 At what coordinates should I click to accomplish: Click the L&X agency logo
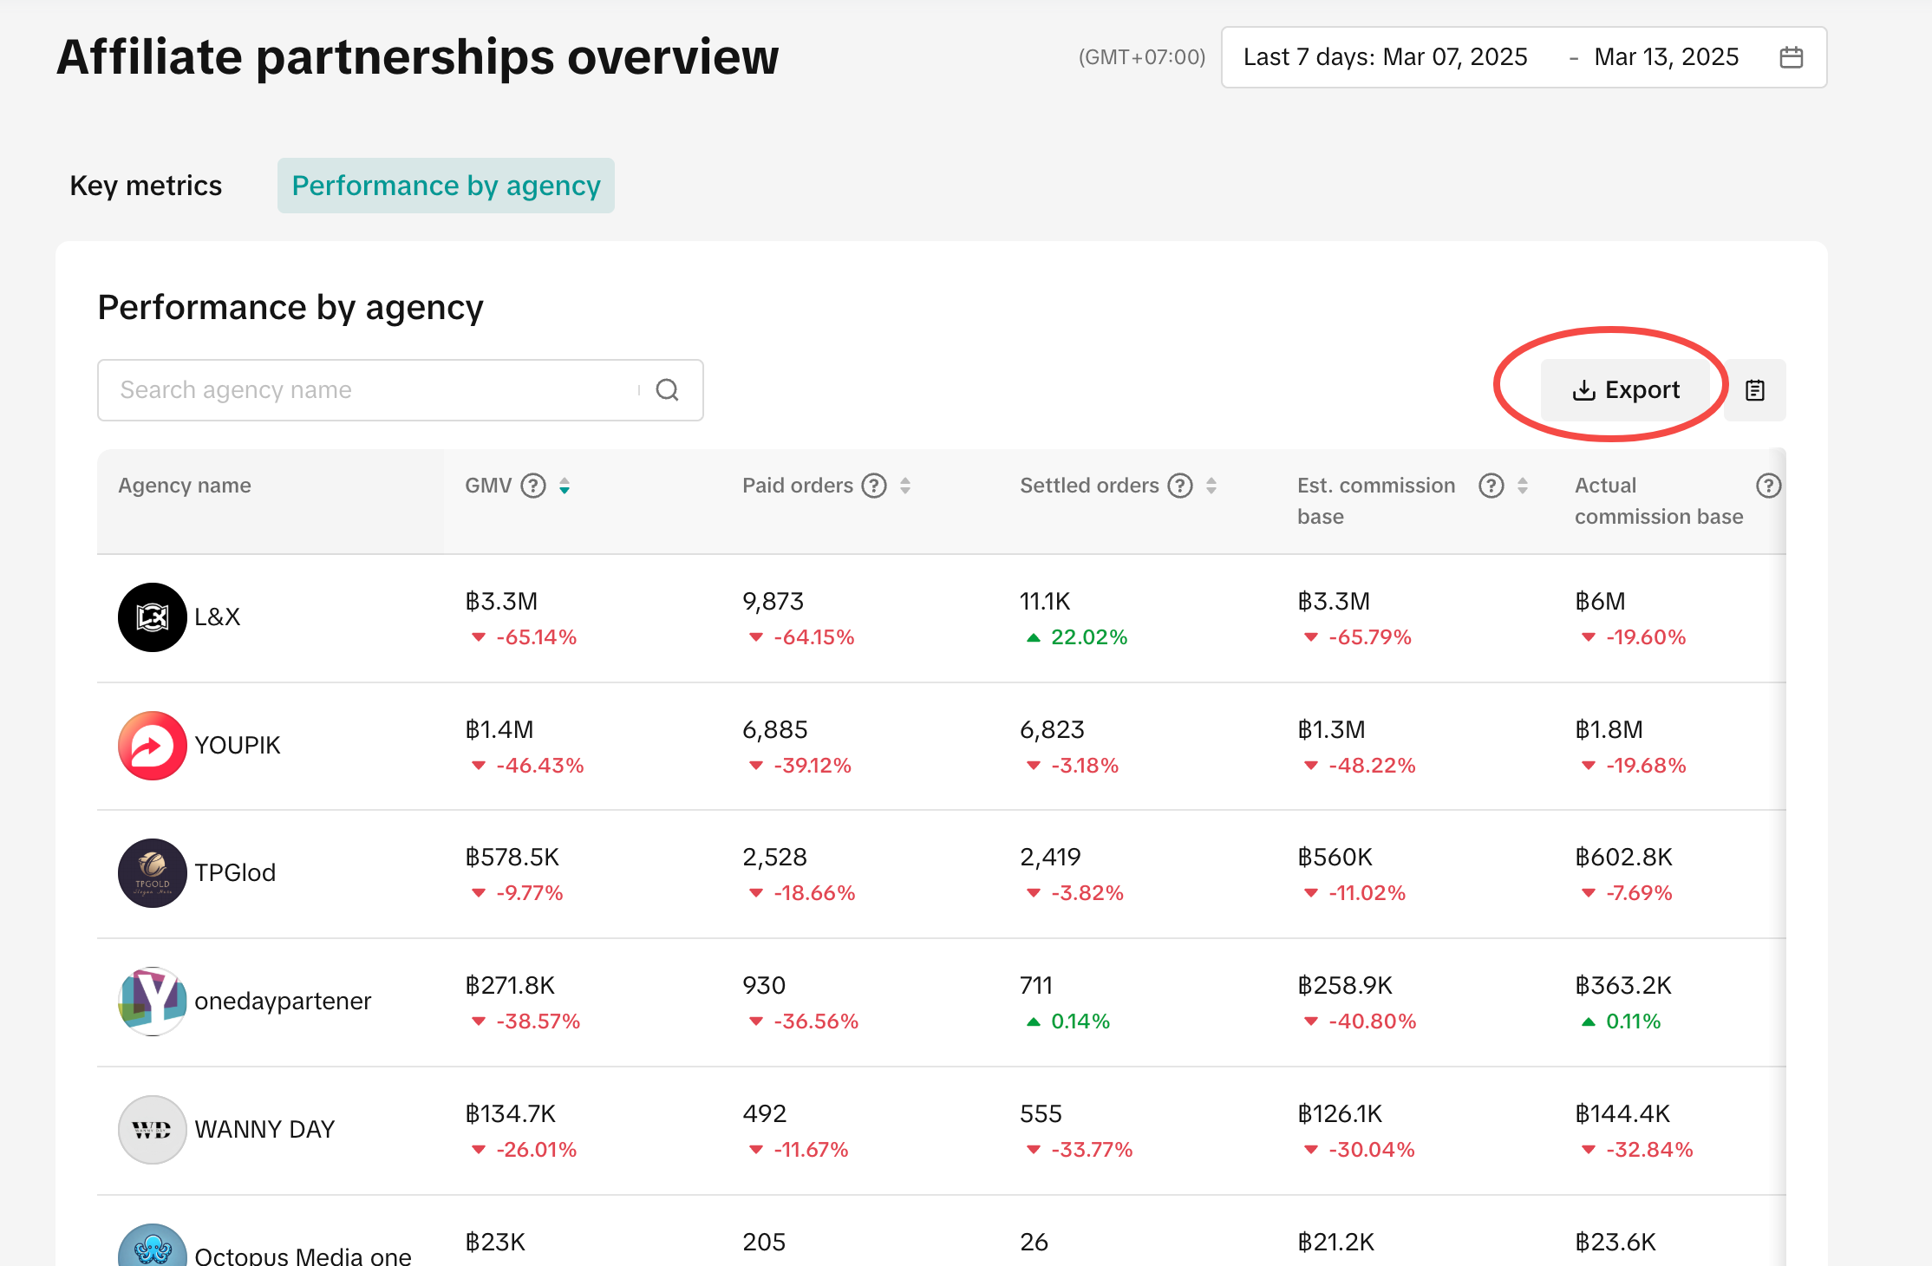tap(153, 617)
